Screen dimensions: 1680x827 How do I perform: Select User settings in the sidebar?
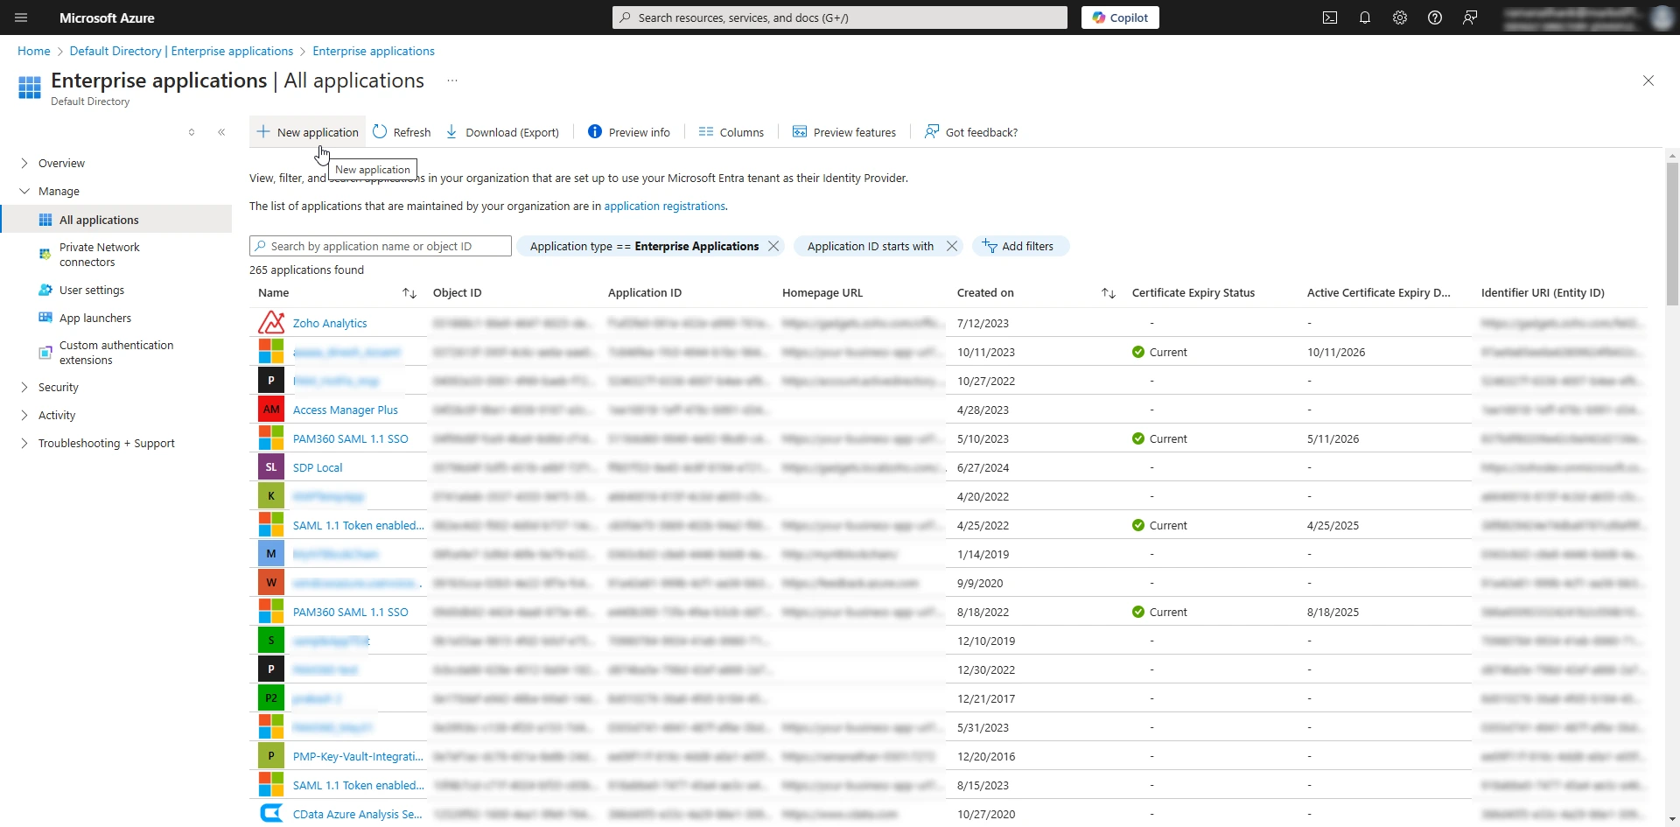click(92, 290)
